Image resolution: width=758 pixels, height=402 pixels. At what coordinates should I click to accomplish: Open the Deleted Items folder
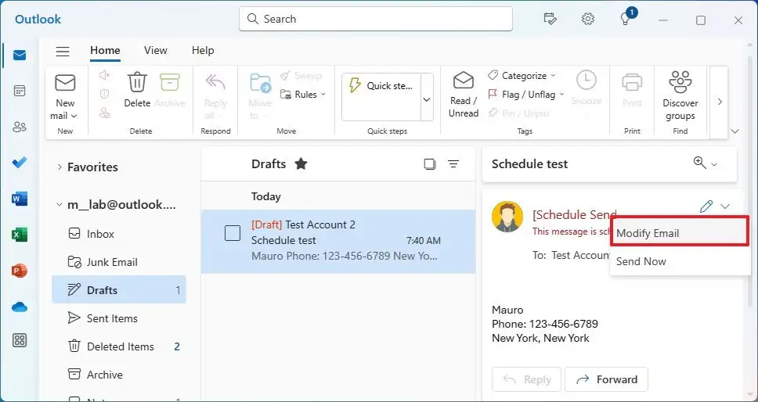(119, 346)
